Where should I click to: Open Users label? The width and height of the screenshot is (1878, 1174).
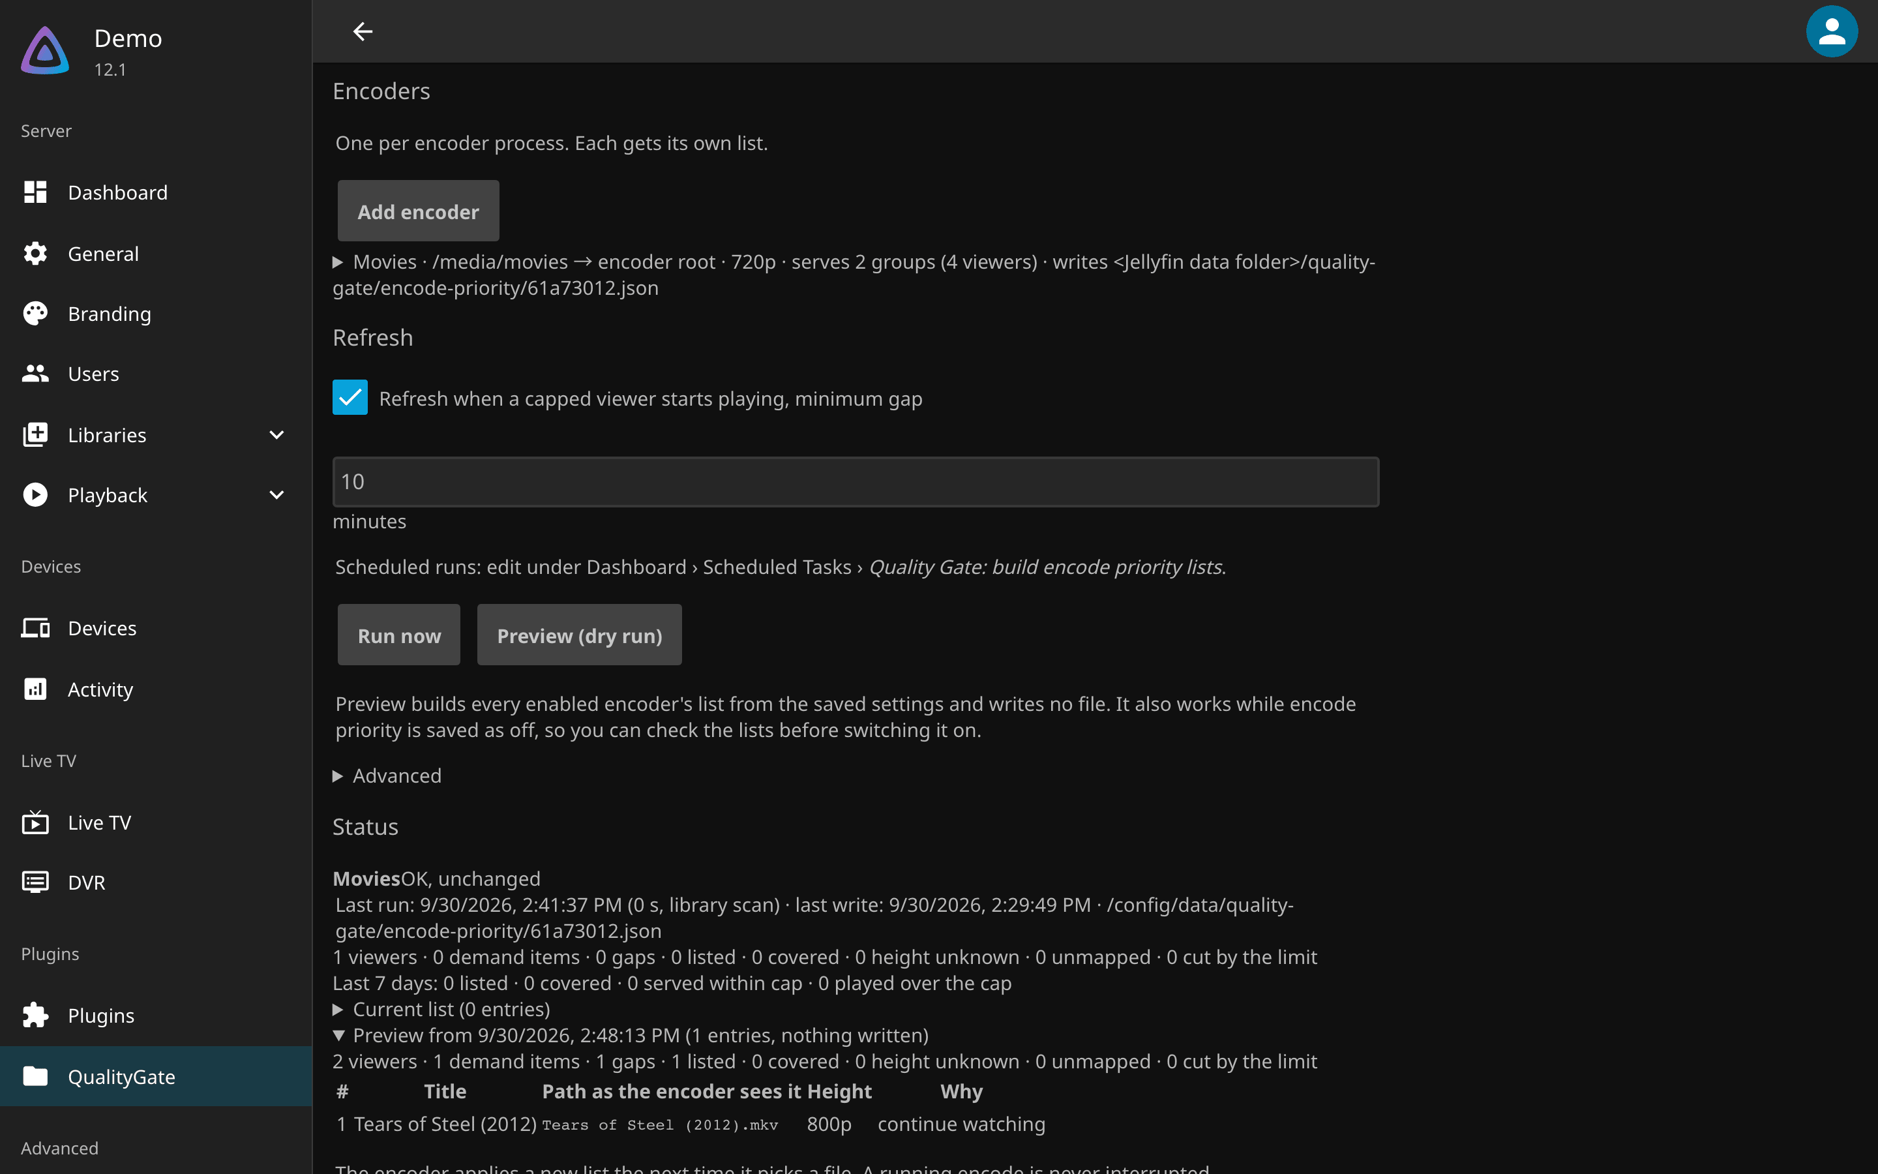tap(93, 374)
